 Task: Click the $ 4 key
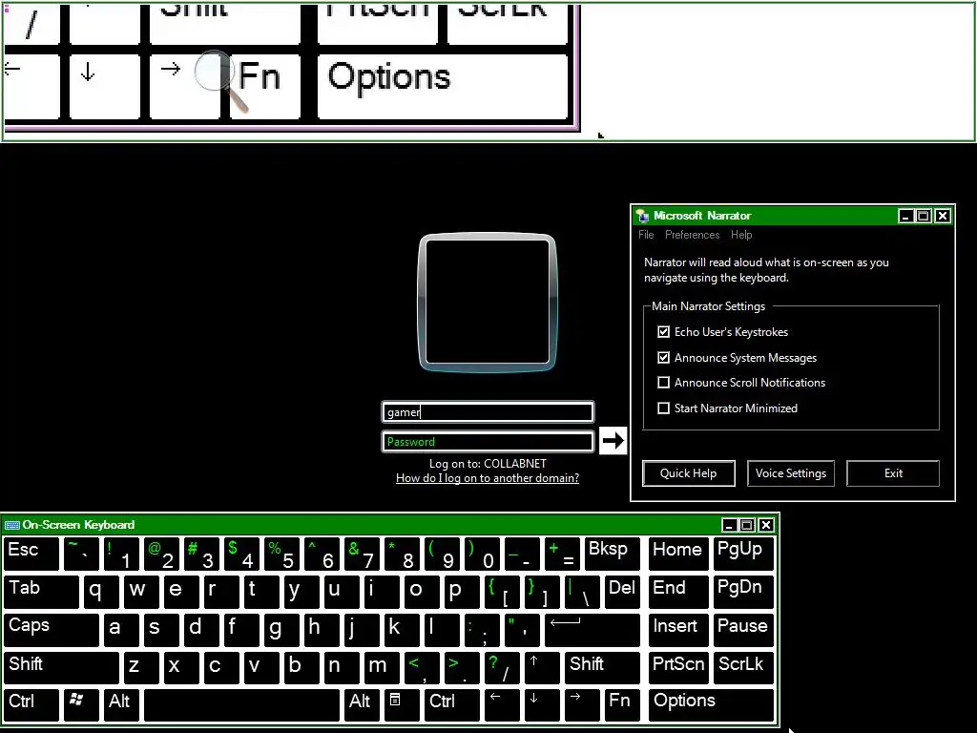(x=241, y=554)
